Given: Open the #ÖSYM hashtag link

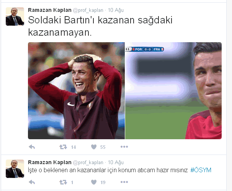Looking at the screenshot, I should click(x=201, y=170).
